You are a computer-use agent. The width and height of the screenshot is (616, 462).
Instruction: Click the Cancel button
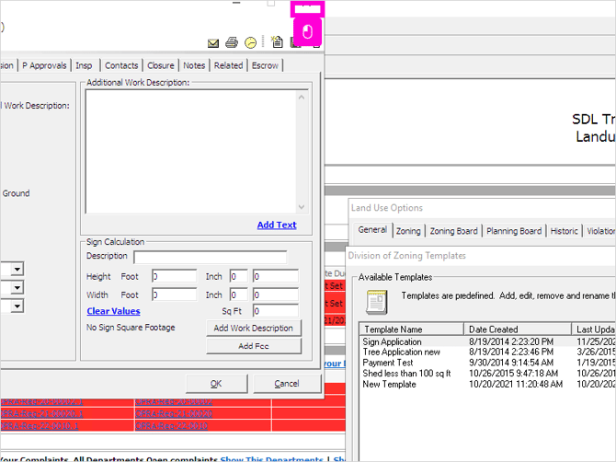287,384
